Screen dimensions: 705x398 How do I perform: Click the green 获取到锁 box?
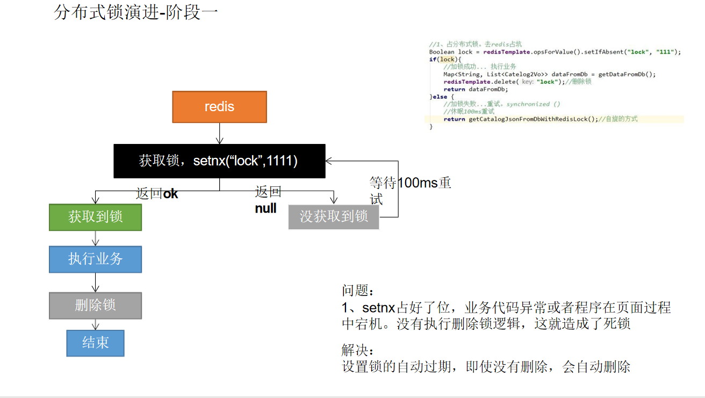(95, 218)
